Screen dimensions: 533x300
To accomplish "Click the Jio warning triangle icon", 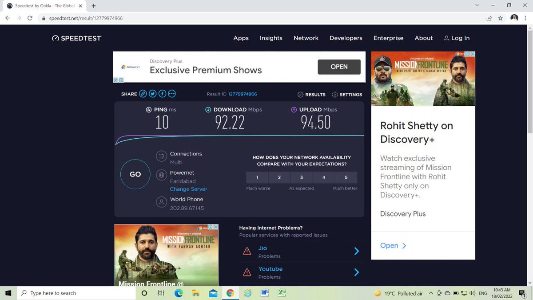I will [247, 252].
